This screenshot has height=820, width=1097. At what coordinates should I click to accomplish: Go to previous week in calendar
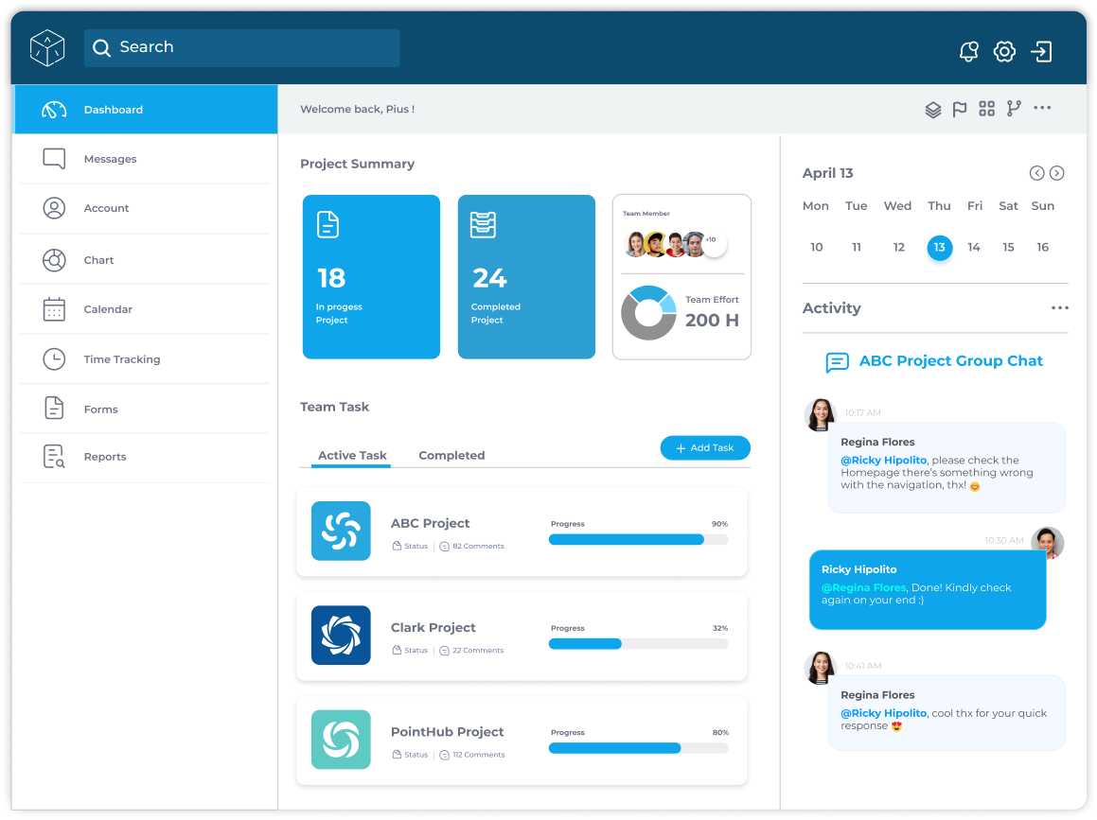pos(1036,173)
